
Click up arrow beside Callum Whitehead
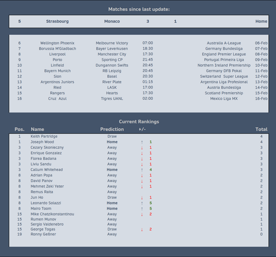pos(142,170)
